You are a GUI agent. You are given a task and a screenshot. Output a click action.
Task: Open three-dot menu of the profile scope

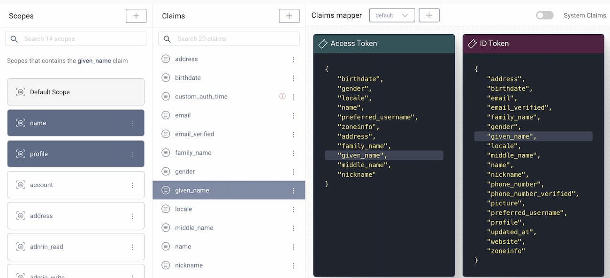(x=132, y=154)
